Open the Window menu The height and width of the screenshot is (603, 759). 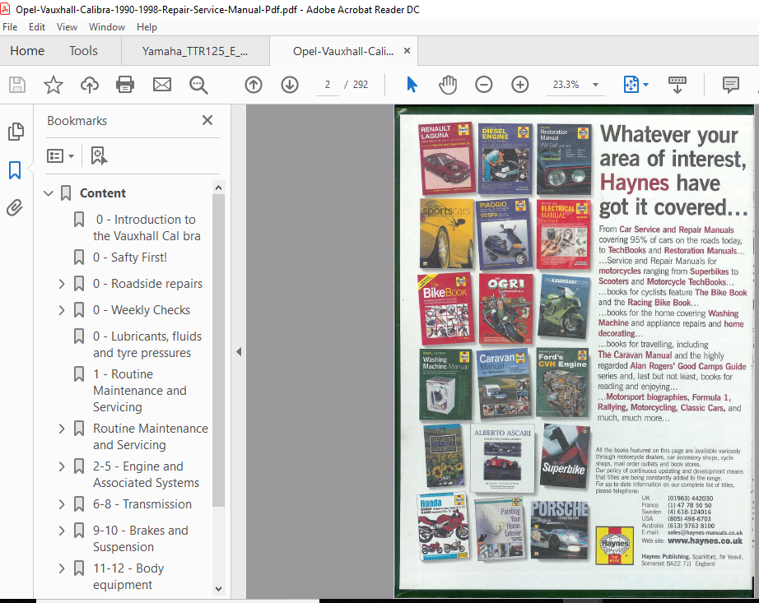click(107, 27)
